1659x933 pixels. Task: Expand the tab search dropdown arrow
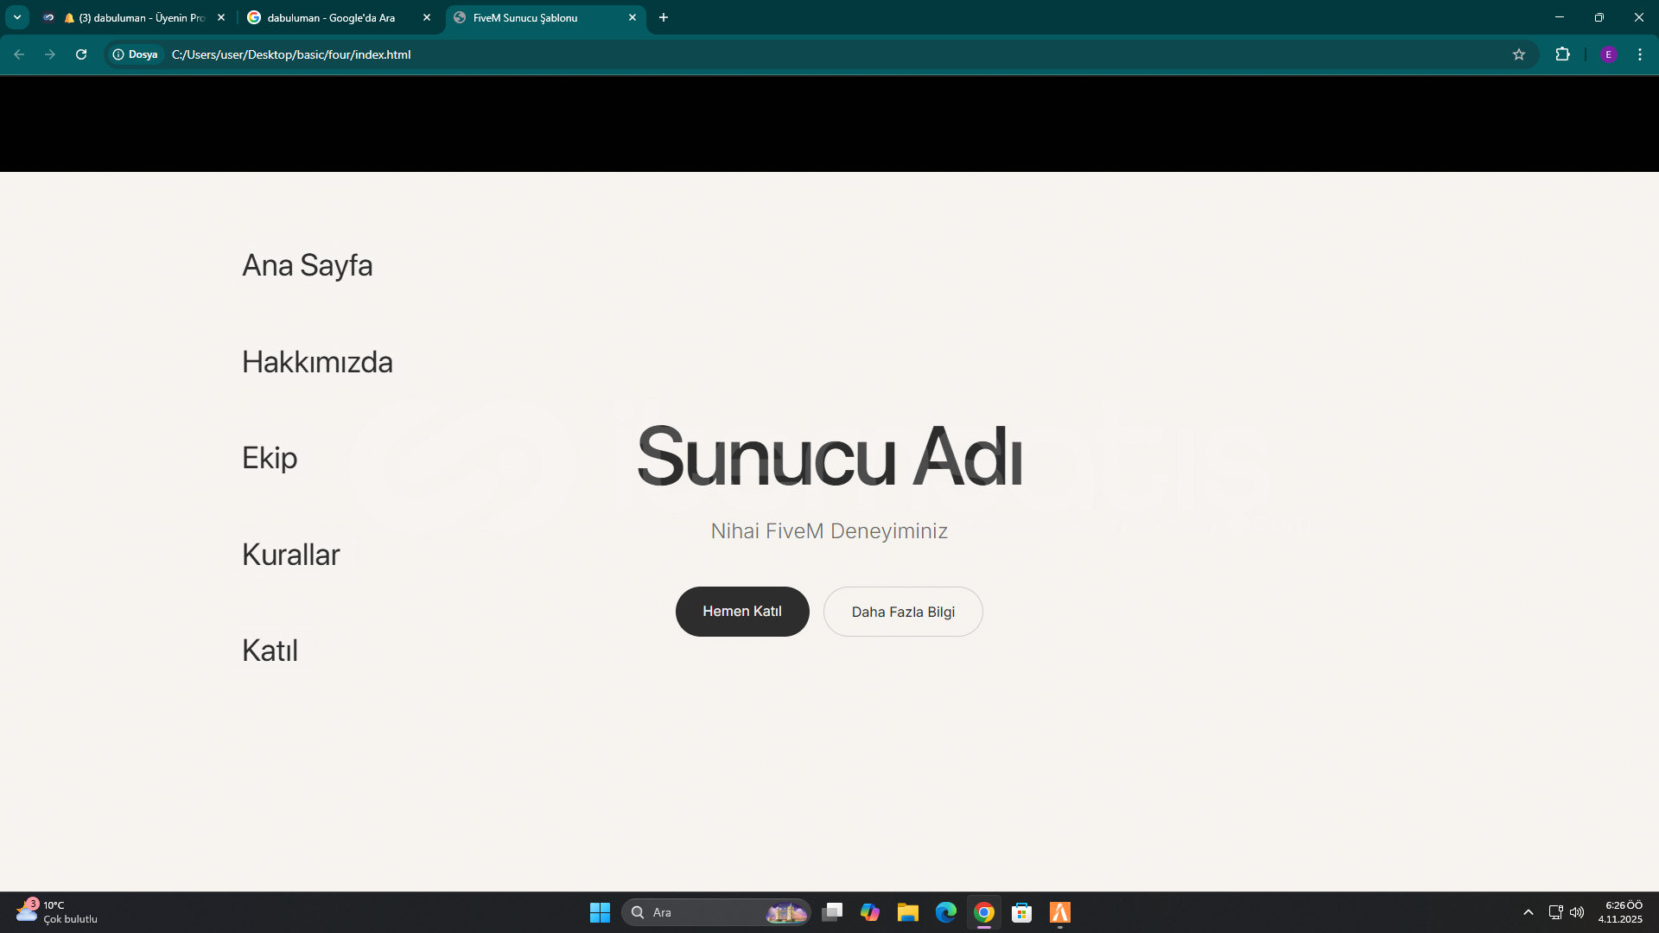[16, 17]
